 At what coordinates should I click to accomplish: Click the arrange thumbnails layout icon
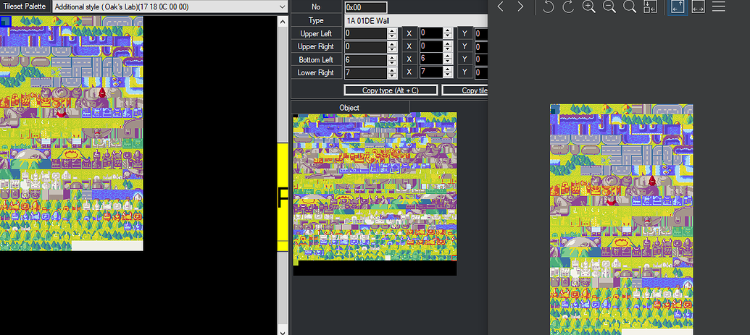650,7
